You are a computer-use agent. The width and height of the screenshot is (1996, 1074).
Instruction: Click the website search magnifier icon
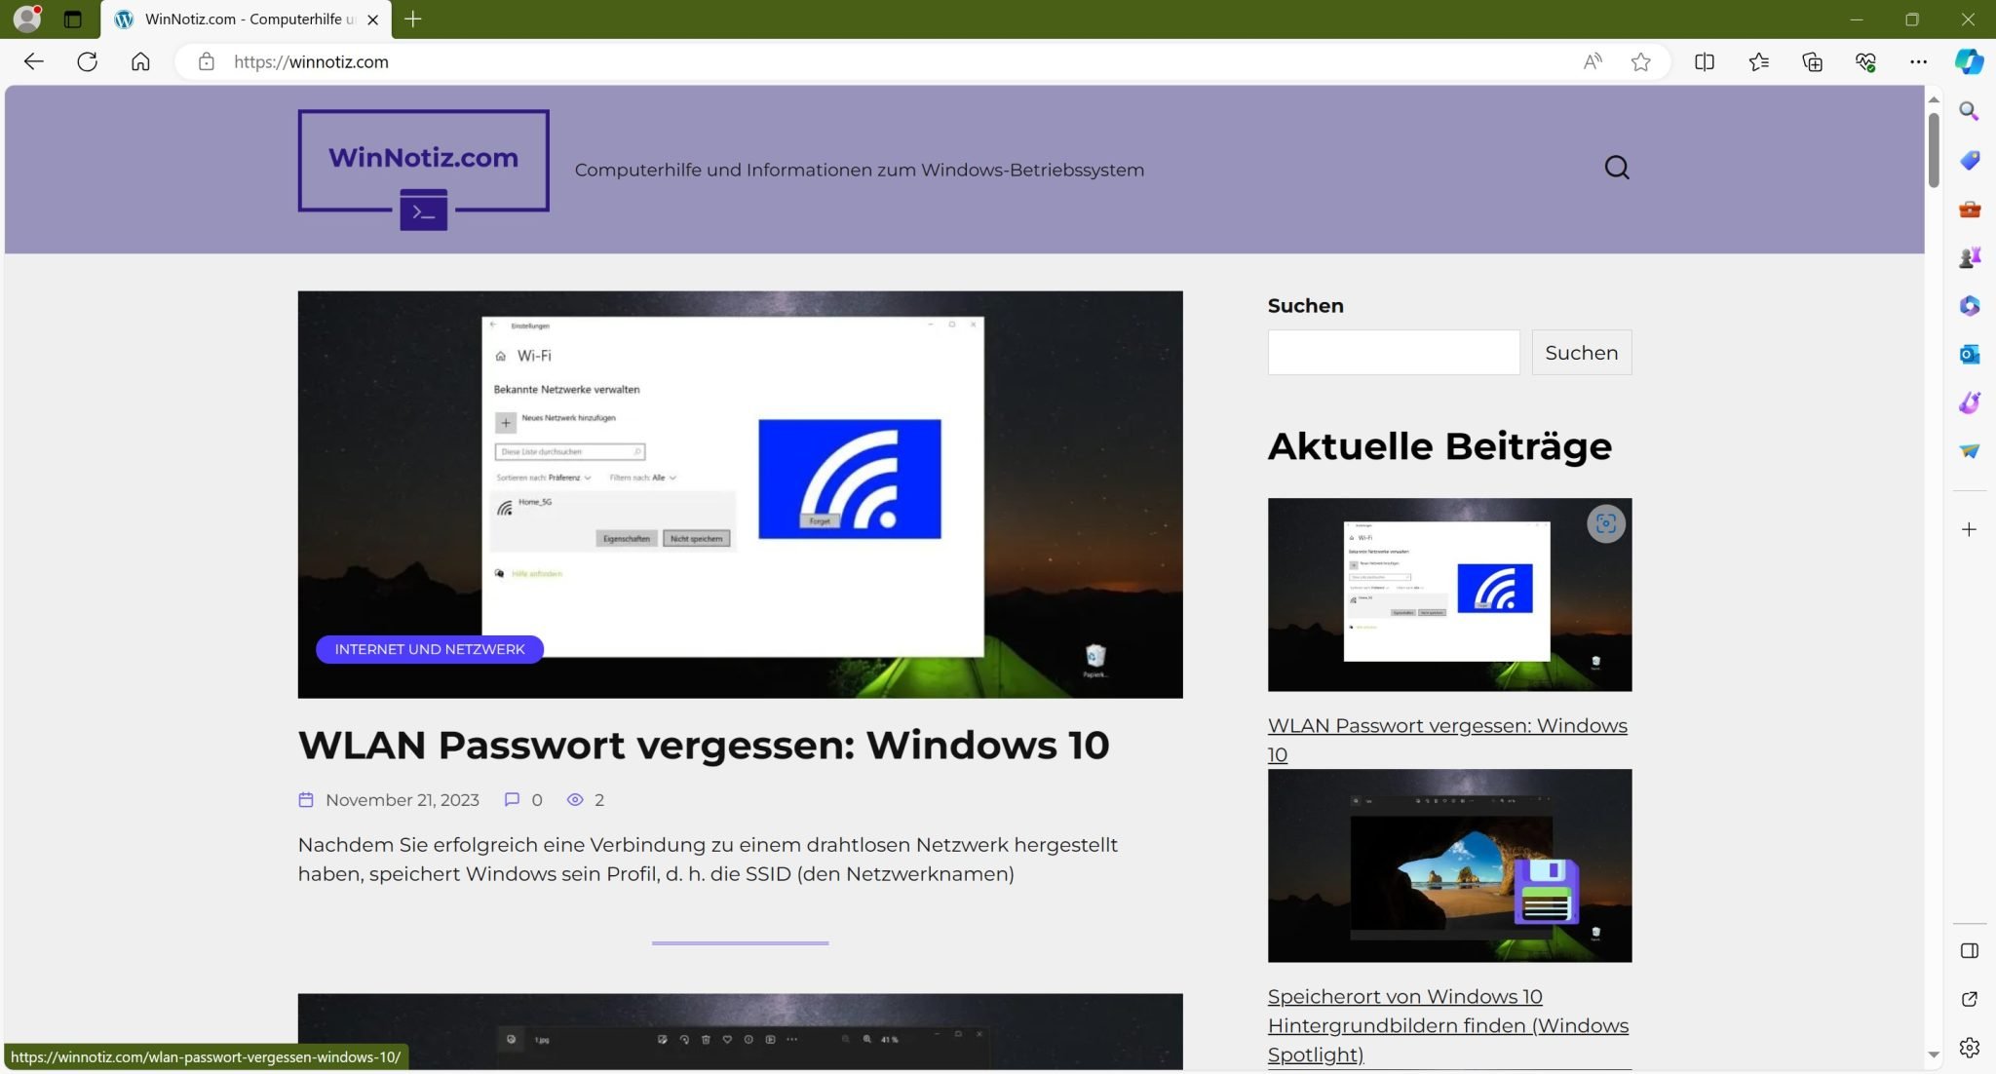1617,168
